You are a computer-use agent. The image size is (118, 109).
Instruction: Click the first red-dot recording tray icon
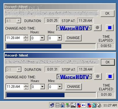78,105
